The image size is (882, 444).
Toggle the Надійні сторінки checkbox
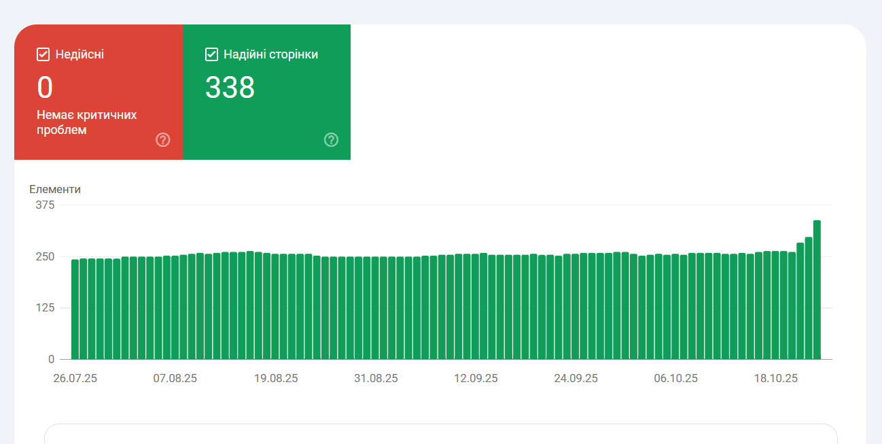click(211, 54)
